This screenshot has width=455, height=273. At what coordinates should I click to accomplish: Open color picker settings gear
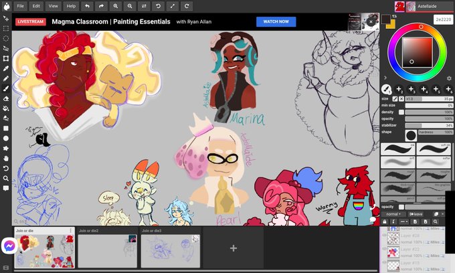coord(449,78)
